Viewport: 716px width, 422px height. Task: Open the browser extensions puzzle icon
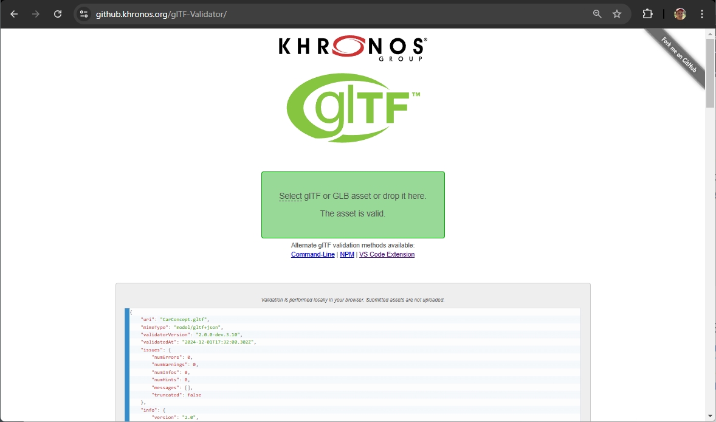coord(647,14)
